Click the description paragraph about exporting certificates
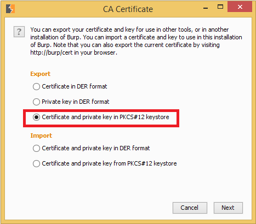 pos(136,41)
